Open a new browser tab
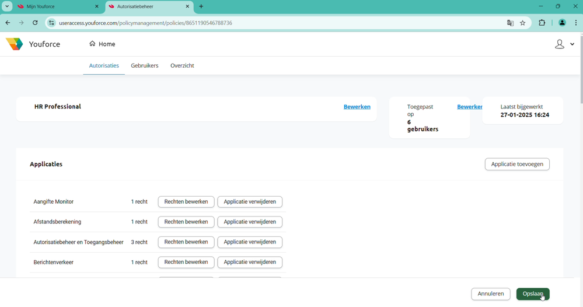 (201, 6)
